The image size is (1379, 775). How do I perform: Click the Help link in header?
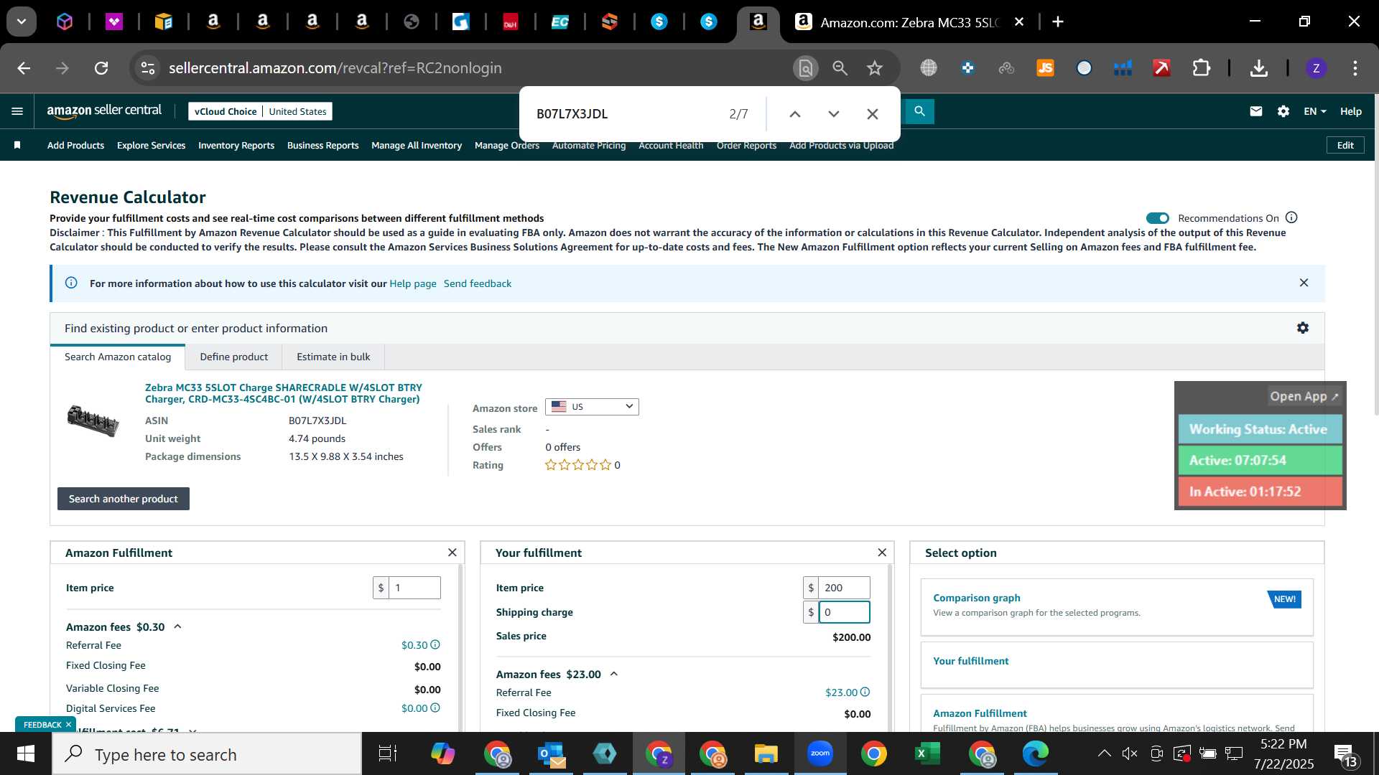[1350, 111]
